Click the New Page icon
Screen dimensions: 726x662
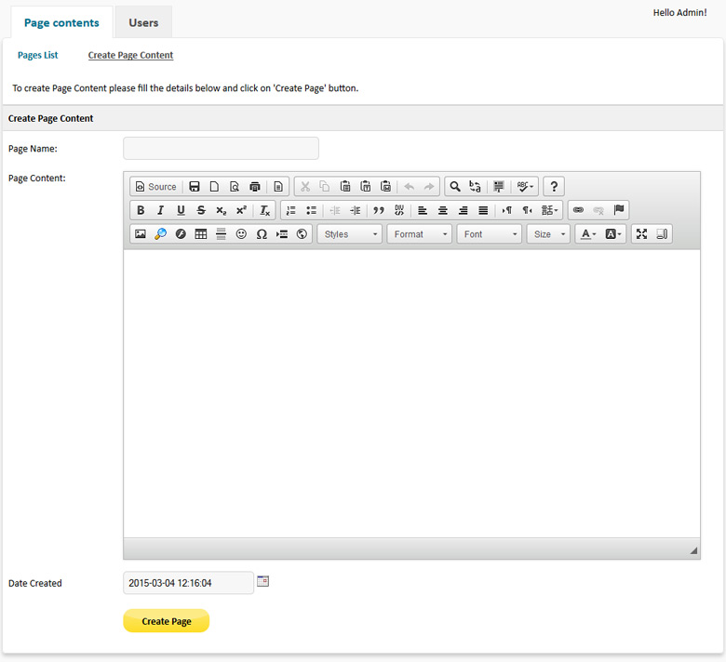click(x=214, y=187)
